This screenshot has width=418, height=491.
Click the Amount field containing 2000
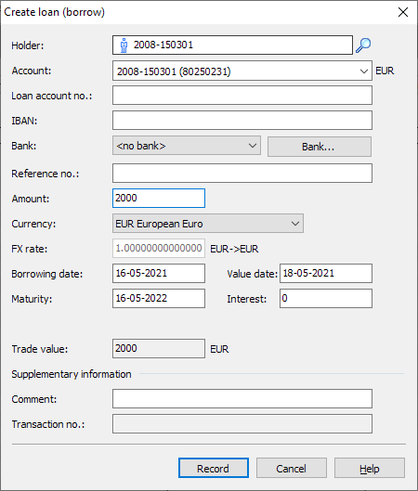click(x=159, y=199)
